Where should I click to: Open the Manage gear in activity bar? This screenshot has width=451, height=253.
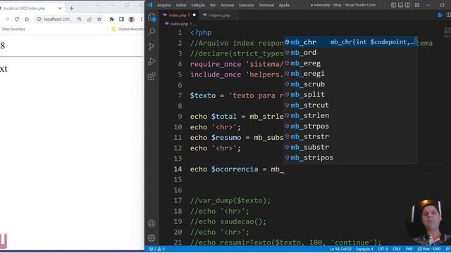(152, 238)
